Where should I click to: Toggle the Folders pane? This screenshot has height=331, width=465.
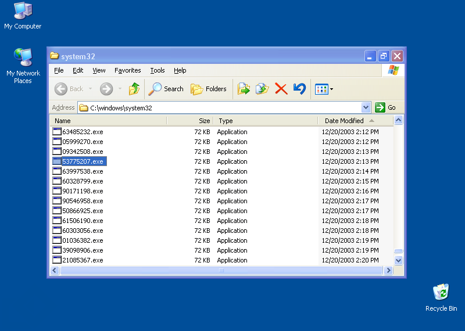[x=209, y=89]
